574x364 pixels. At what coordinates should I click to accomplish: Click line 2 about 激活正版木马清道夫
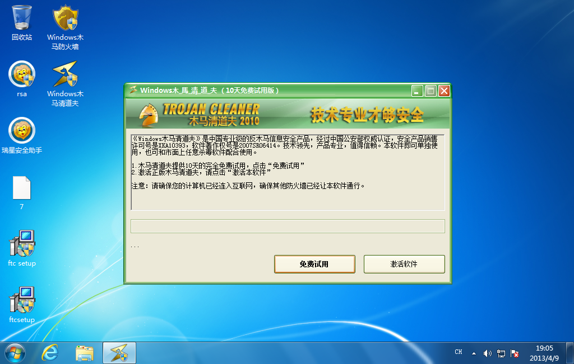point(201,172)
